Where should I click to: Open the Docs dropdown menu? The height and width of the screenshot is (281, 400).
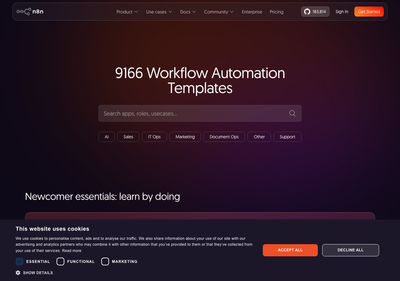click(x=188, y=12)
